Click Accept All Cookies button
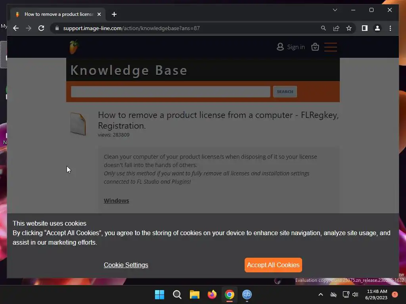 [273, 265]
